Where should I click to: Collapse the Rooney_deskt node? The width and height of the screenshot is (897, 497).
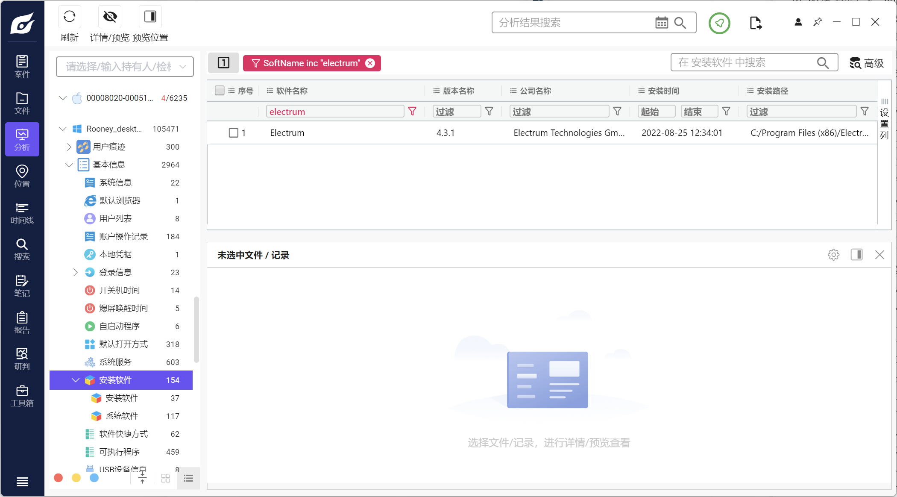(63, 129)
